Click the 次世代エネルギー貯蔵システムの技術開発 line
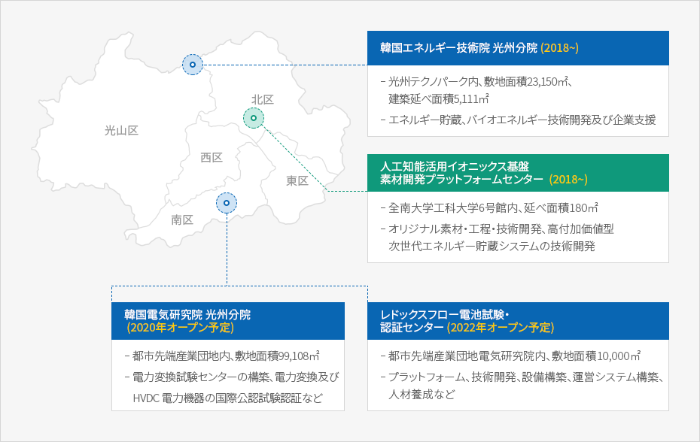Image resolution: width=700 pixels, height=442 pixels. (x=492, y=247)
